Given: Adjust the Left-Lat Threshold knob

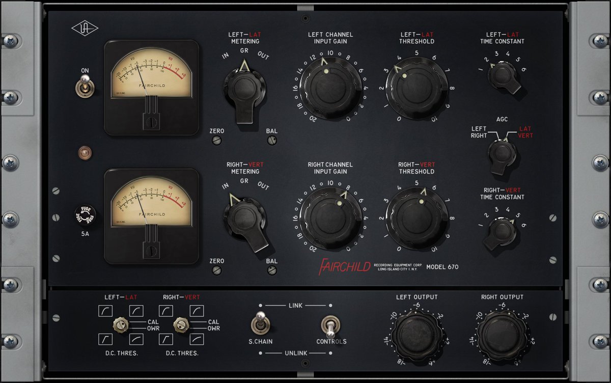Looking at the screenshot, I should click(416, 88).
